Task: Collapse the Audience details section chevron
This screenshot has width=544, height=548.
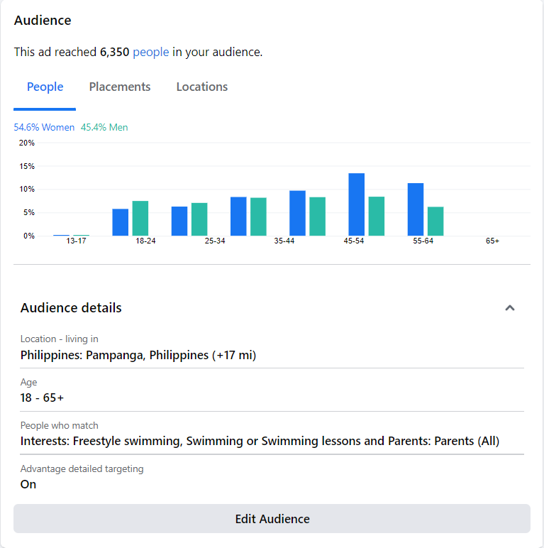Action: 509,308
